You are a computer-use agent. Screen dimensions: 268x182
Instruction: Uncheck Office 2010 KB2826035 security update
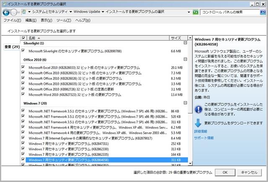pyautogui.click(x=23, y=83)
